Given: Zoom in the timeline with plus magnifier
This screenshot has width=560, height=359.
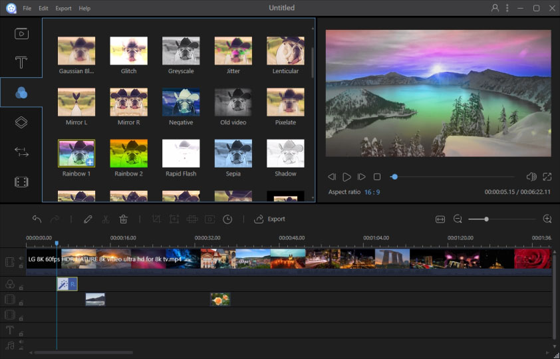Looking at the screenshot, I should point(547,219).
